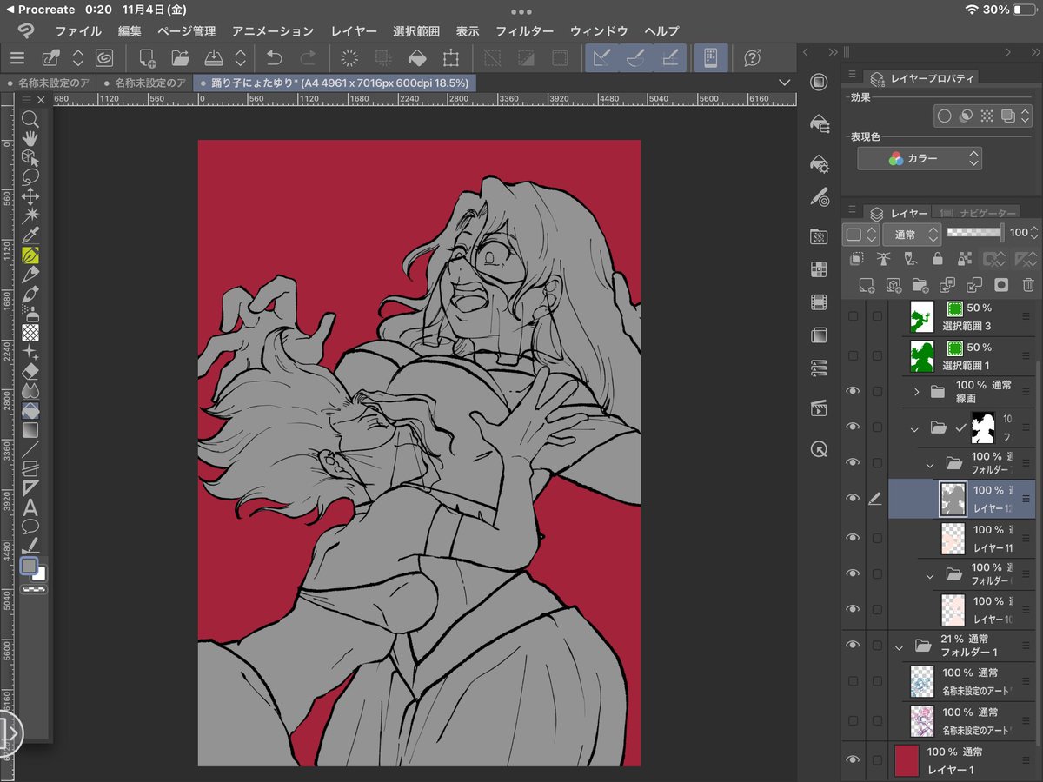Open the ヘルプ menu

(x=662, y=30)
